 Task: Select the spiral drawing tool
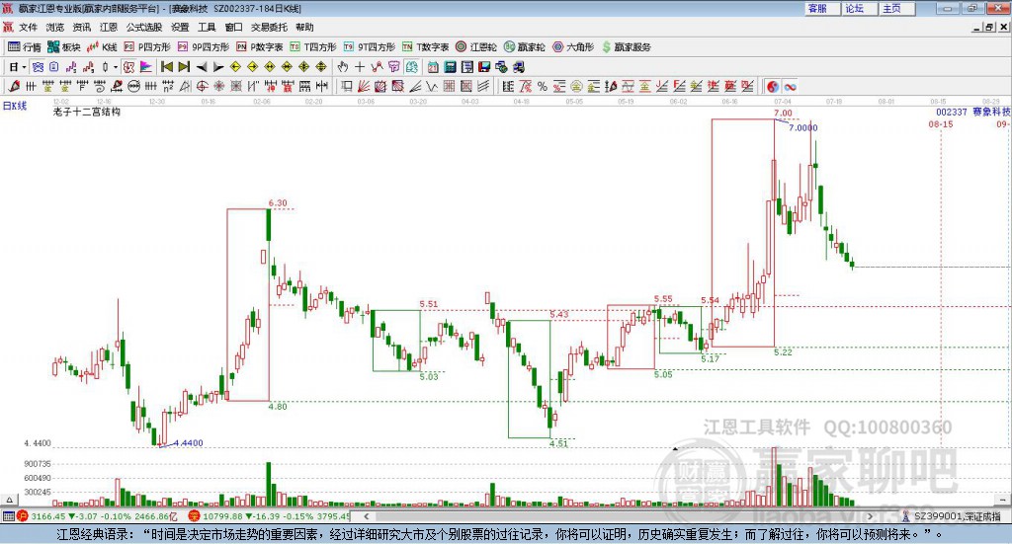pos(100,86)
